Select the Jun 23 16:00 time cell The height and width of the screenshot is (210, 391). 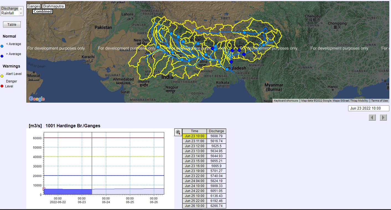pyautogui.click(x=195, y=166)
